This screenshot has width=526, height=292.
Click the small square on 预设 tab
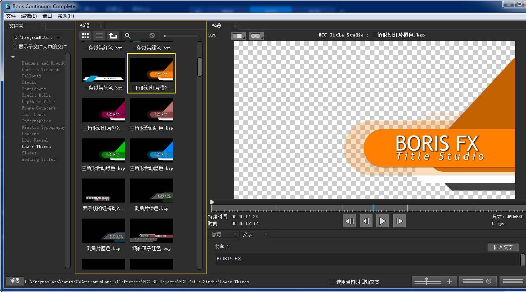[101, 26]
